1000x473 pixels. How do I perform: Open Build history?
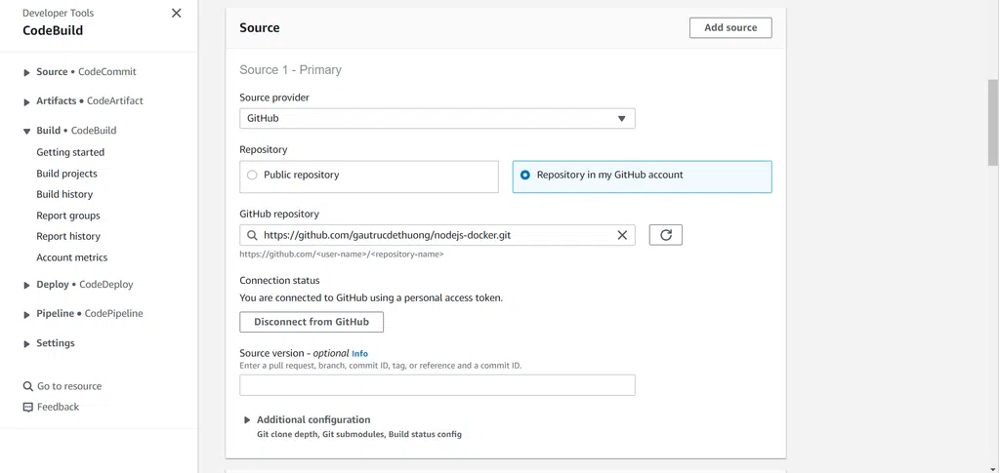pos(64,194)
